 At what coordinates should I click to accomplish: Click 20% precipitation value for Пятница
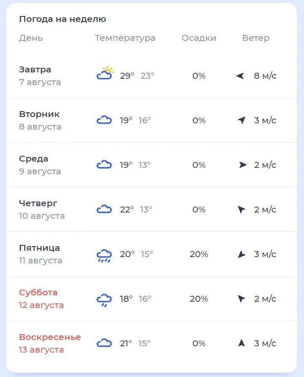click(199, 254)
